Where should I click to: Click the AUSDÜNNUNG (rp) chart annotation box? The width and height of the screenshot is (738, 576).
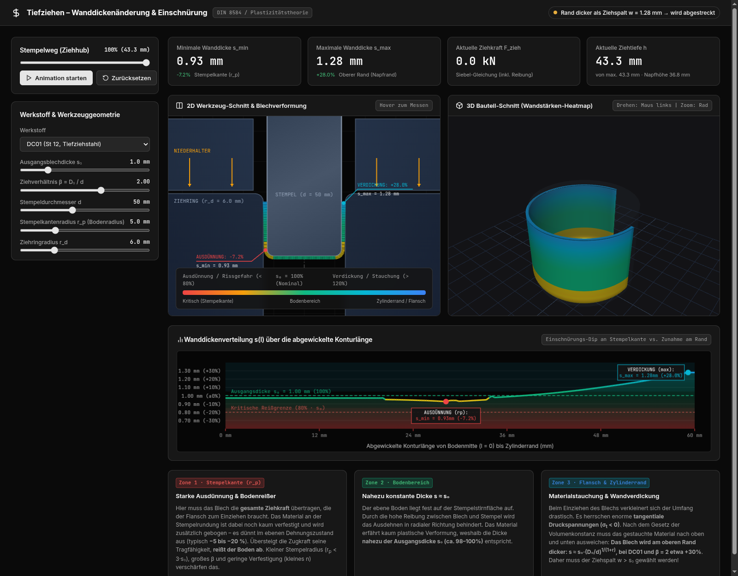click(x=446, y=416)
